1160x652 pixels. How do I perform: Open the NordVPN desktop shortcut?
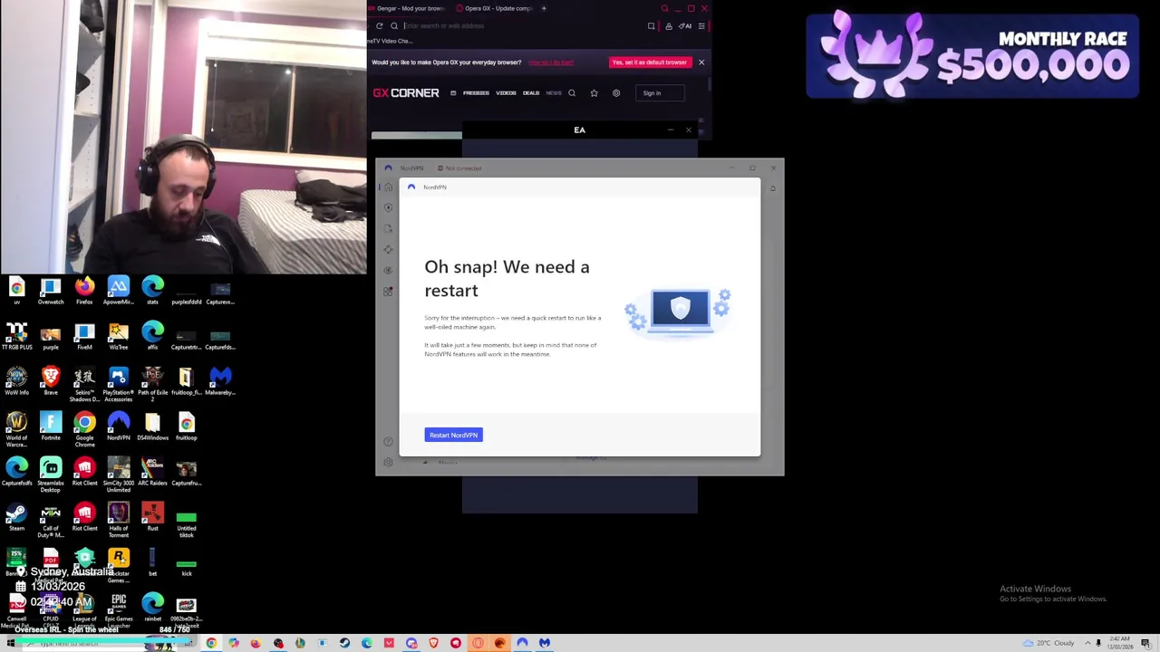tap(119, 427)
